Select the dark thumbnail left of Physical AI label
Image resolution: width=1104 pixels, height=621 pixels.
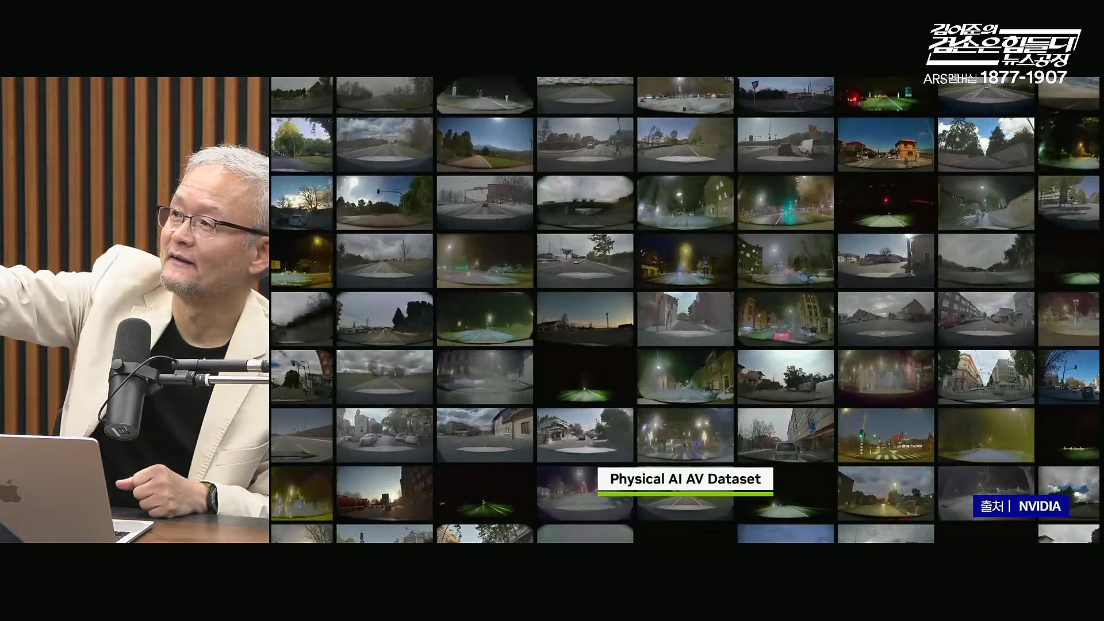pos(484,493)
